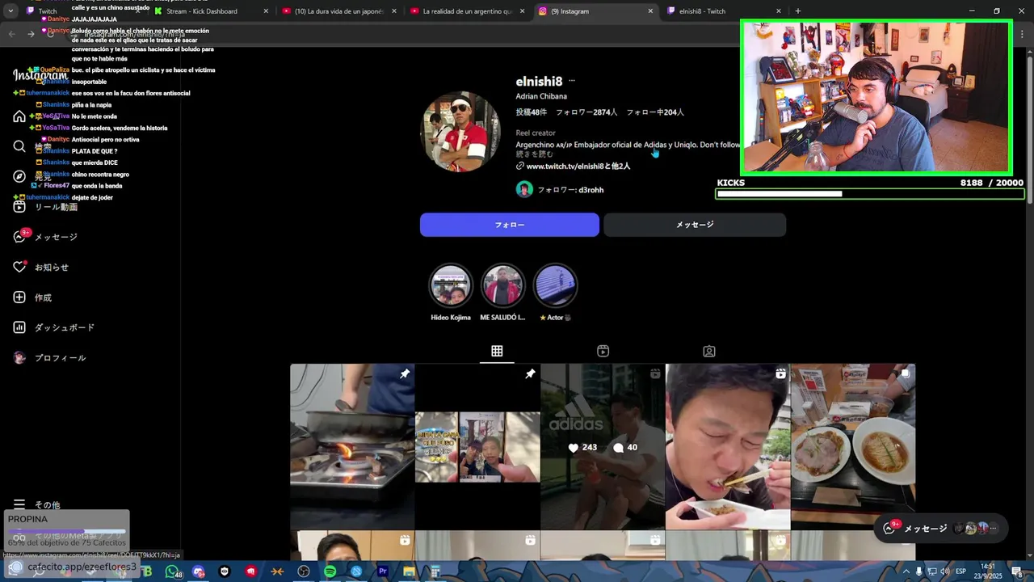
Task: Show hidden system tray icons
Action: click(906, 571)
